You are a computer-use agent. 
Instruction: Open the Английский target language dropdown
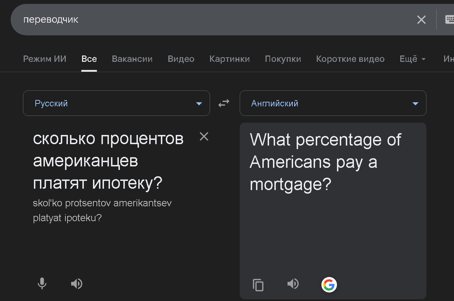333,104
